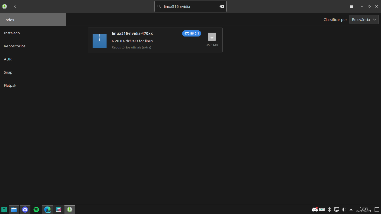Image resolution: width=381 pixels, height=214 pixels.
Task: Click the show desktop icon
Action: tap(377, 210)
